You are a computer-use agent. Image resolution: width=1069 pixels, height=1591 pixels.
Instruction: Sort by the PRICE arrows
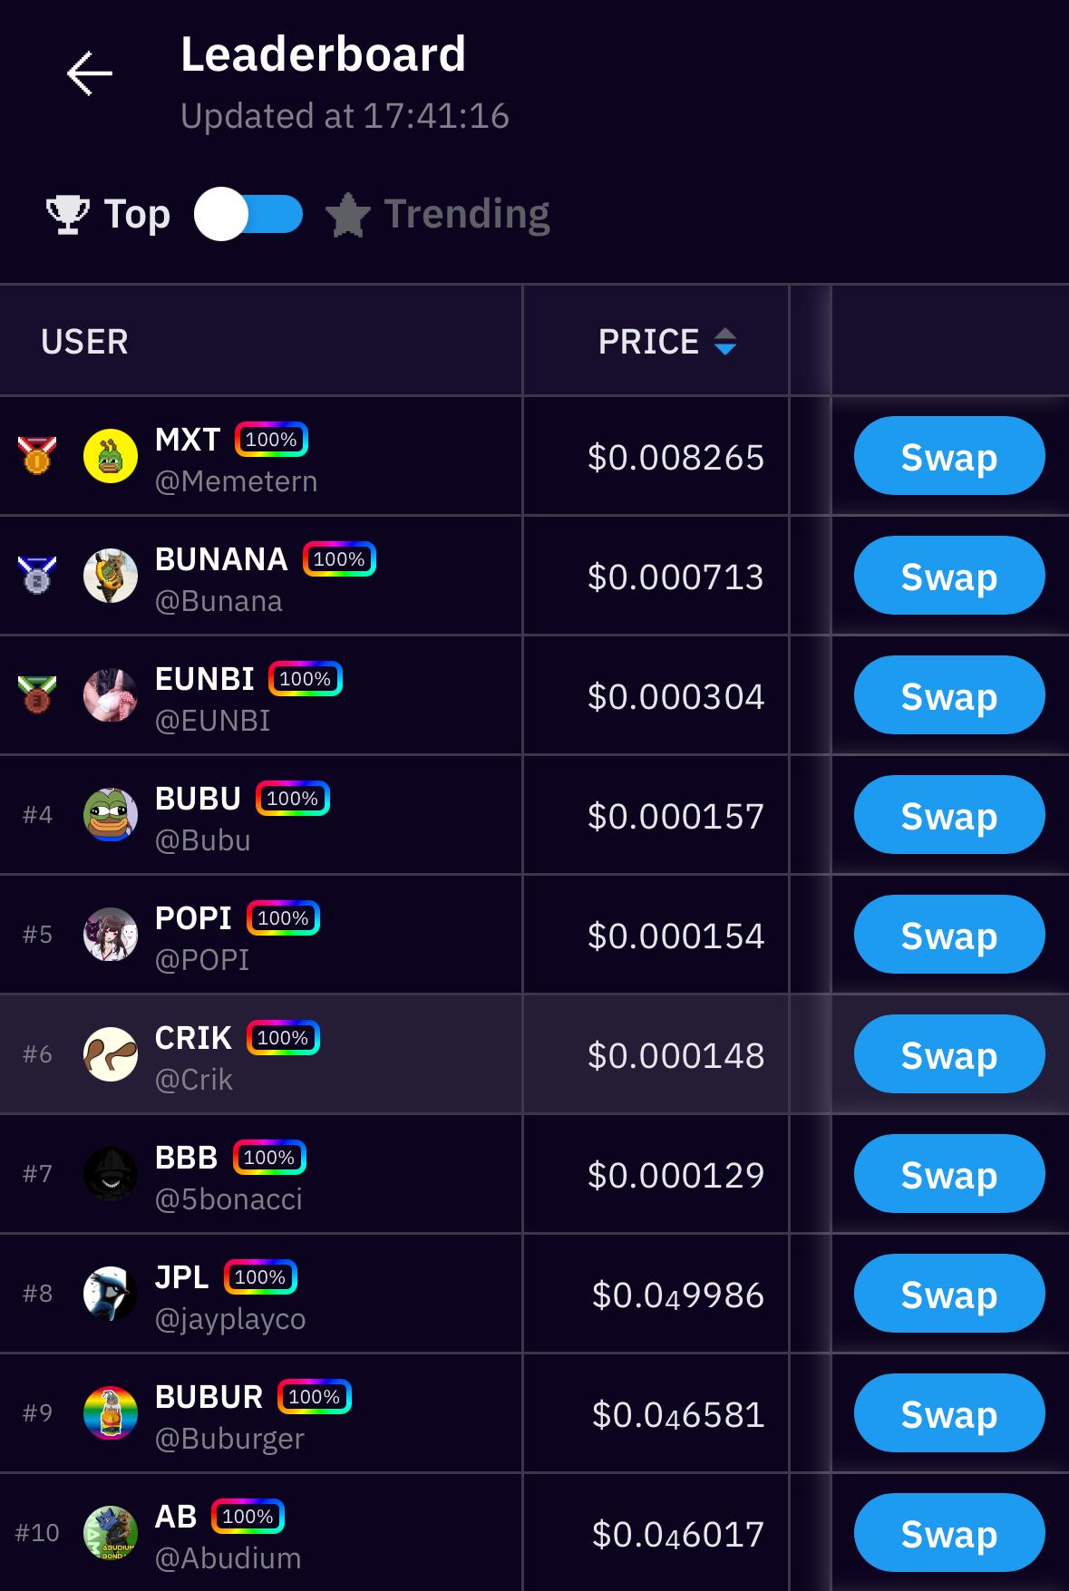point(725,342)
